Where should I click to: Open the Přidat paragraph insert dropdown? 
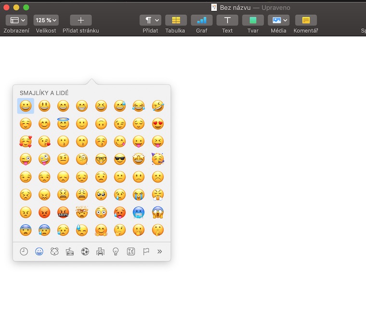click(150, 20)
